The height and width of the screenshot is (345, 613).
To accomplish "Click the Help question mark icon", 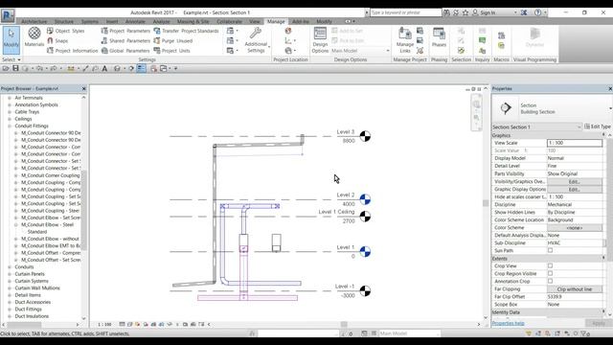I will tap(538, 12).
